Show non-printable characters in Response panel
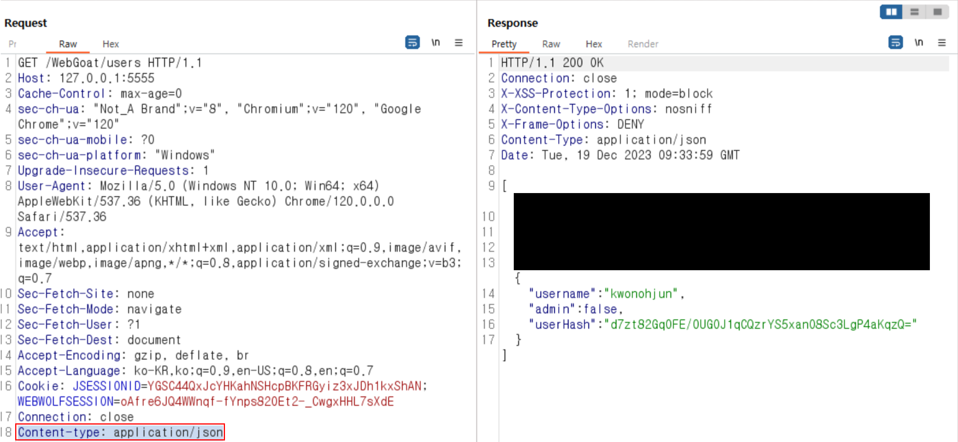This screenshot has height=442, width=958. click(x=918, y=43)
